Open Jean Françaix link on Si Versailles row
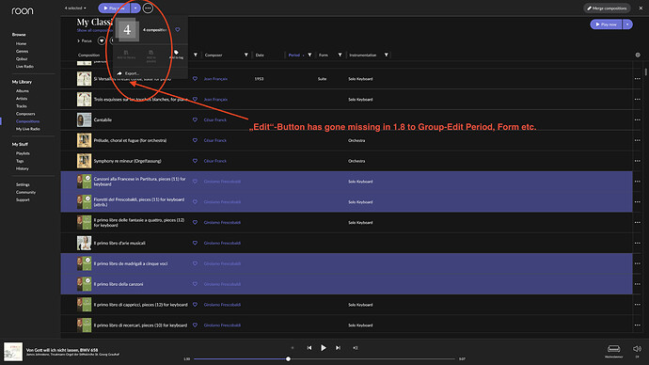Viewport: 649px width, 365px height. [215, 79]
